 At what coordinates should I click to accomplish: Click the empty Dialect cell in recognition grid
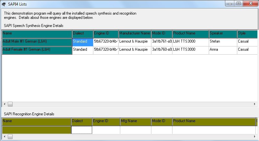[82, 130]
